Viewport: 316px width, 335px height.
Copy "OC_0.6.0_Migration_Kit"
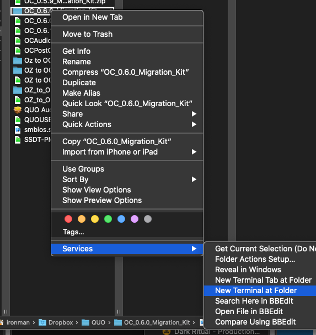coord(127,141)
